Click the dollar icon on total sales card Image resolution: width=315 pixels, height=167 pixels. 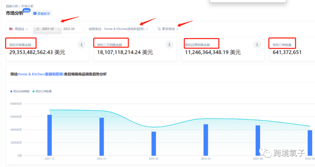81,45
